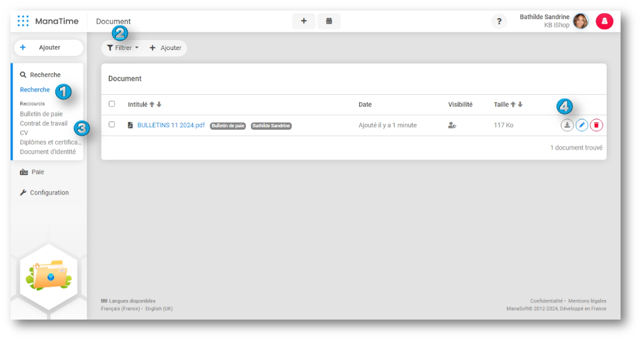This screenshot has height=340, width=641.
Task: Open the Recherche section in sidebar
Action: (x=40, y=74)
